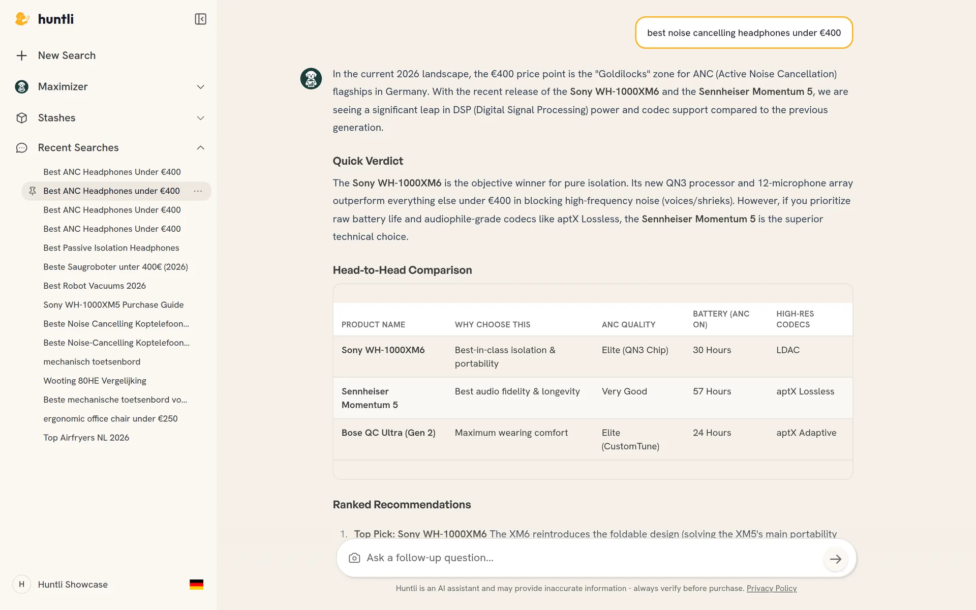Click the Elite (QN3 Chip) cell

(x=635, y=350)
